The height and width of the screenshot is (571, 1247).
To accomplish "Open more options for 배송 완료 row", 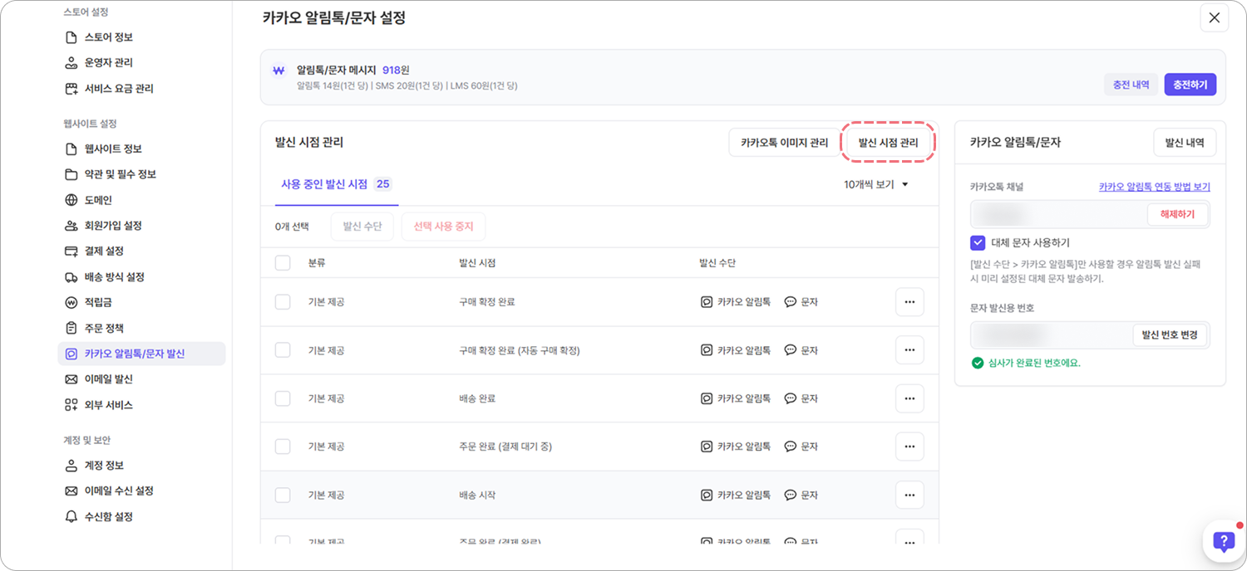I will point(909,398).
